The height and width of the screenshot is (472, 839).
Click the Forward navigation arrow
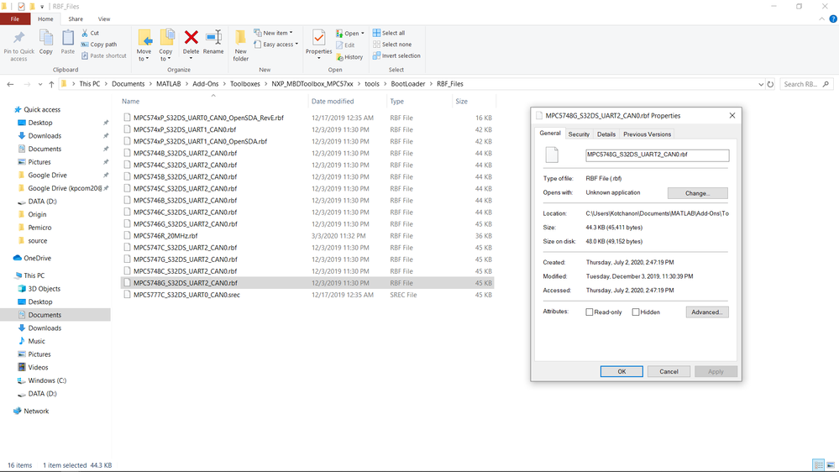[27, 84]
